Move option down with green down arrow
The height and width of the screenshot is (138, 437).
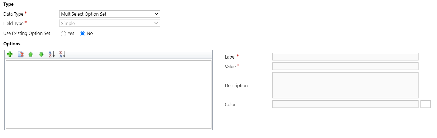coord(41,54)
